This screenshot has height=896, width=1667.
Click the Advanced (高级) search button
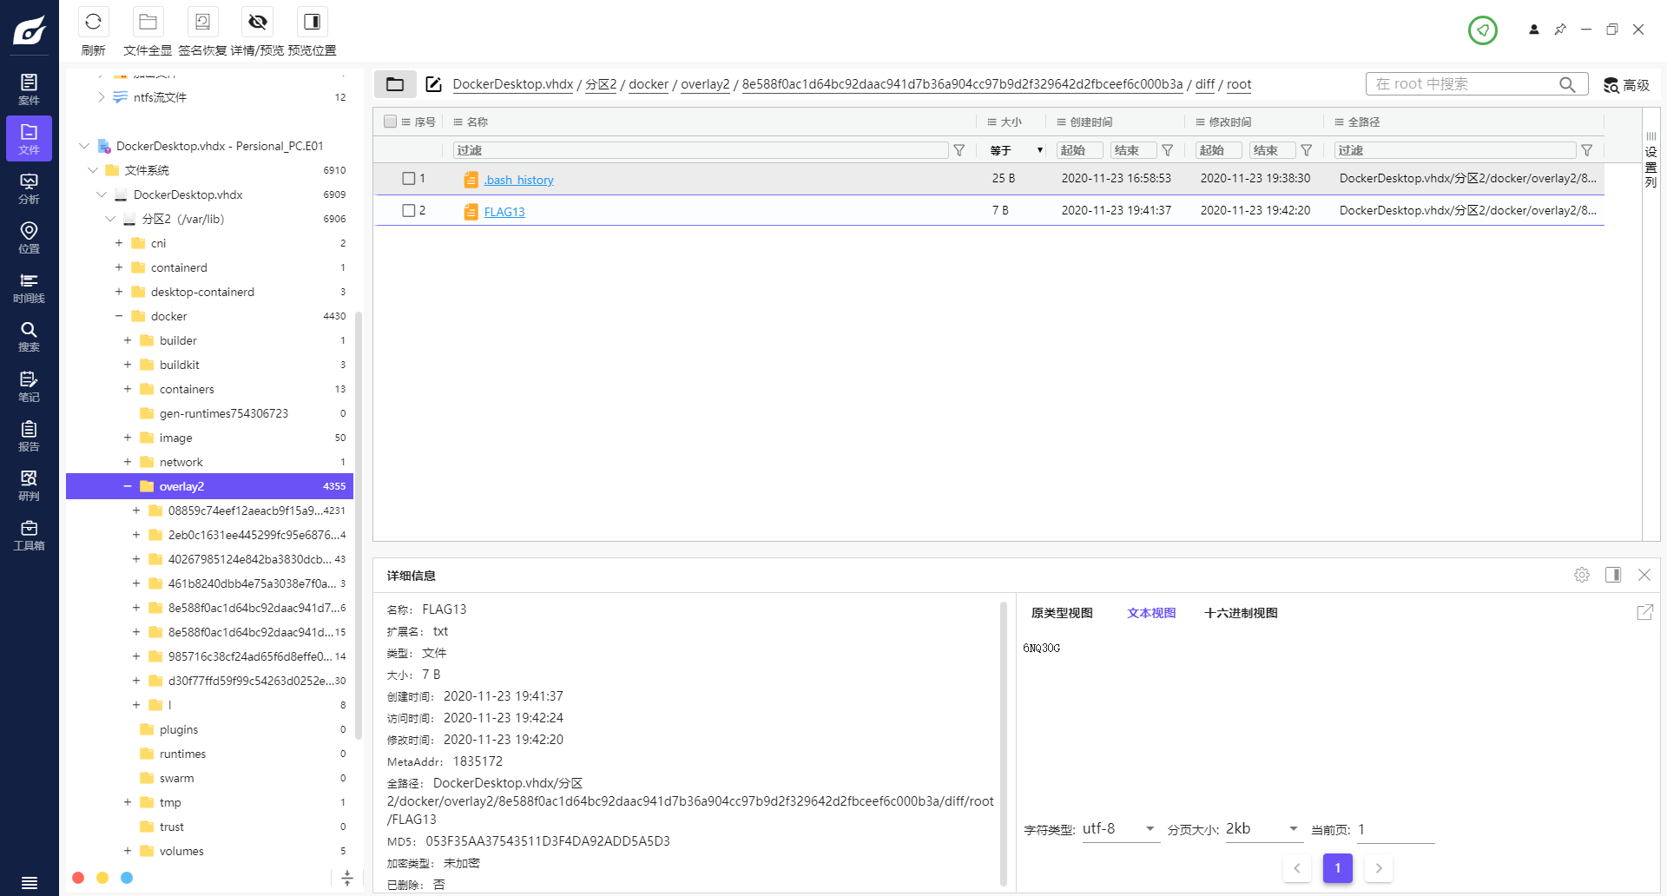[x=1626, y=85]
